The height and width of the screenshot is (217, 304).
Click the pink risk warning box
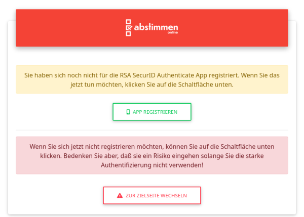point(152,155)
